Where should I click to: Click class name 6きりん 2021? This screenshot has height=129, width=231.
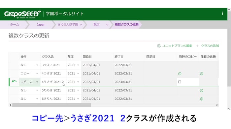[51, 99]
